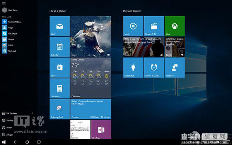232x145 pixels.
Task: Show All apps list
Action: coord(8,135)
